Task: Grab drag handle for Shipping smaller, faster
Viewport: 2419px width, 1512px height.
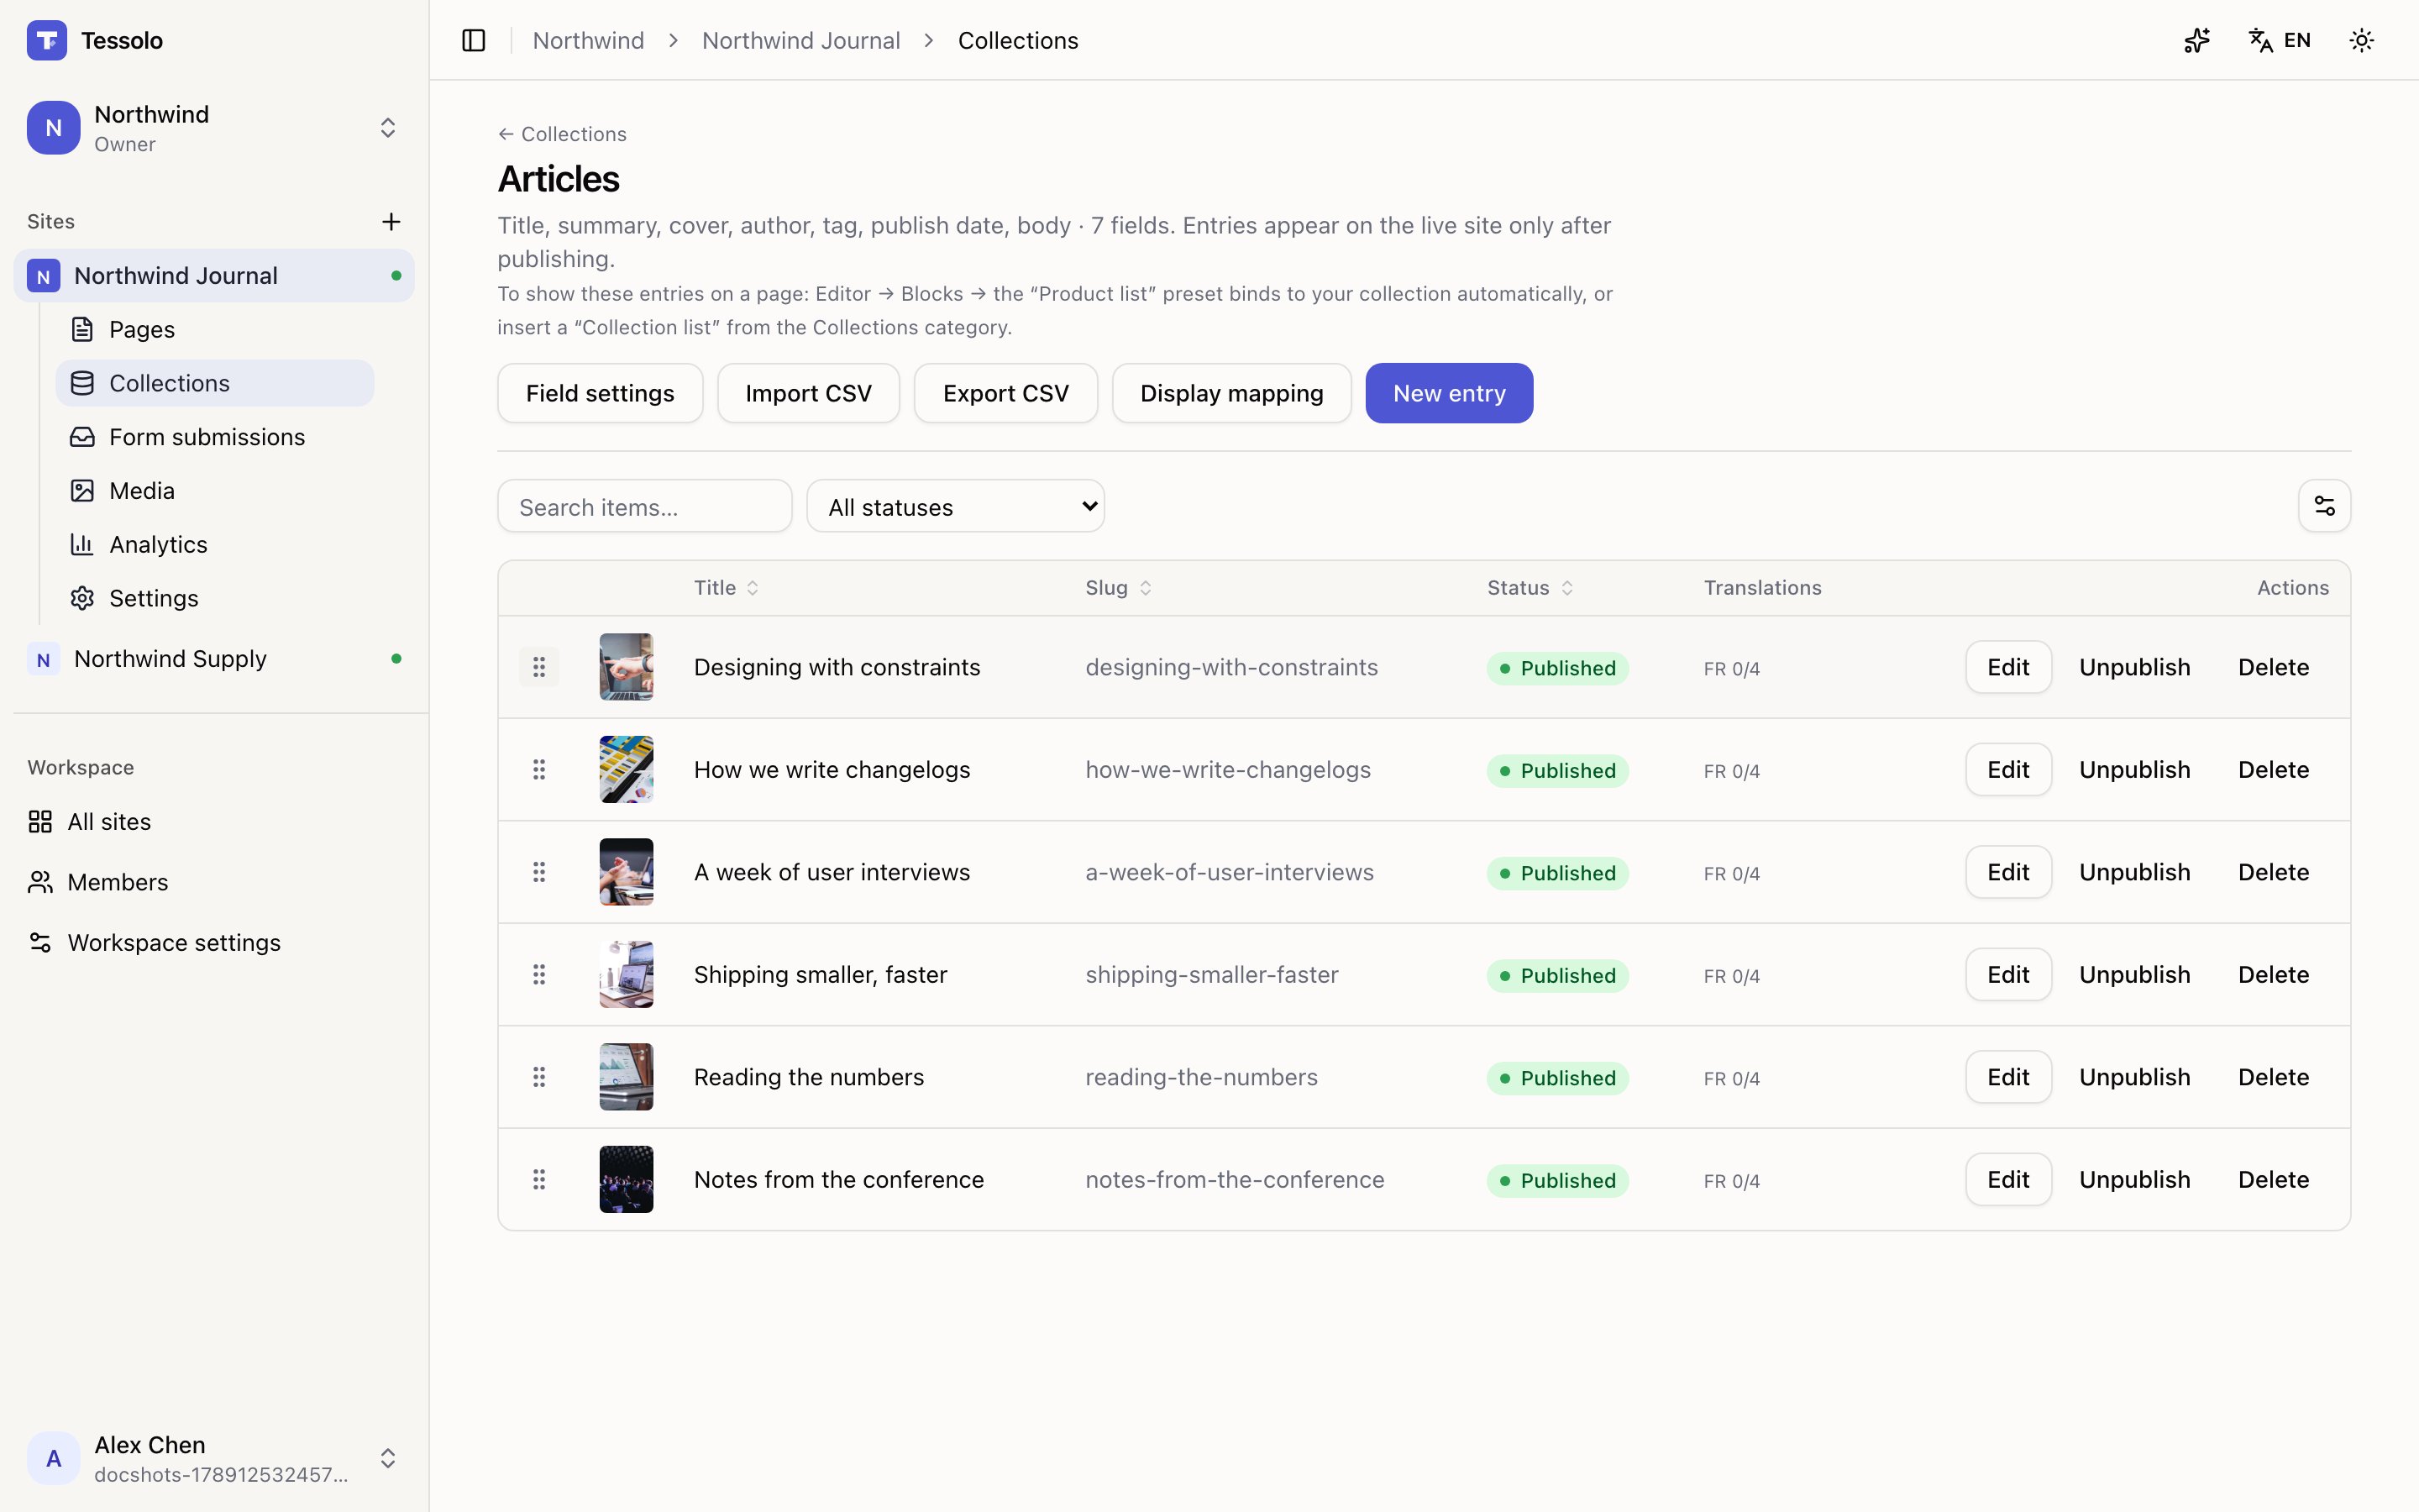Action: coord(538,974)
